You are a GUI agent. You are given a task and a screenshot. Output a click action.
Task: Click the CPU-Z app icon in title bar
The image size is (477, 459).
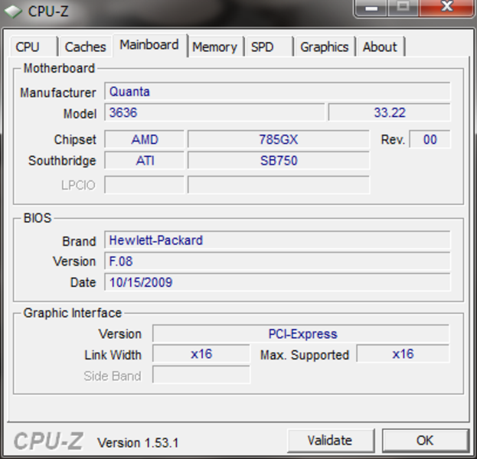point(13,11)
